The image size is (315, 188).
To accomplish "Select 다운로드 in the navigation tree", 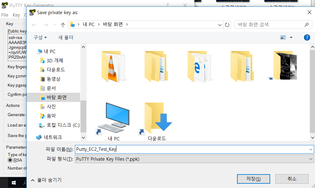I will click(56, 70).
